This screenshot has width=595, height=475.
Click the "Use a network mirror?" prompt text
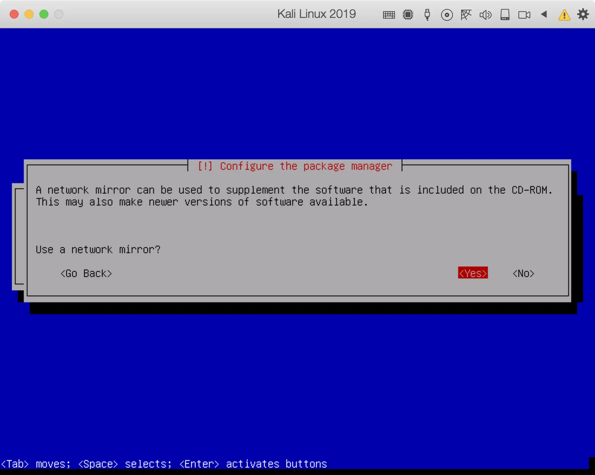[98, 249]
